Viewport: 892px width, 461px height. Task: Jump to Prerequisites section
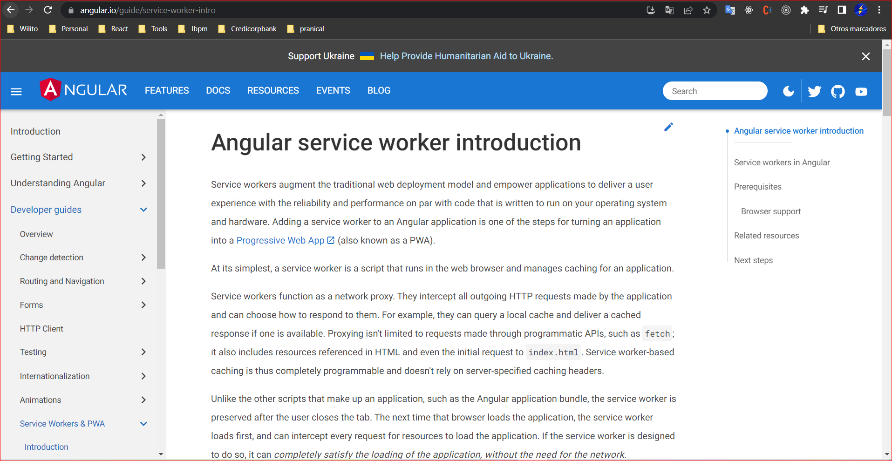(758, 187)
